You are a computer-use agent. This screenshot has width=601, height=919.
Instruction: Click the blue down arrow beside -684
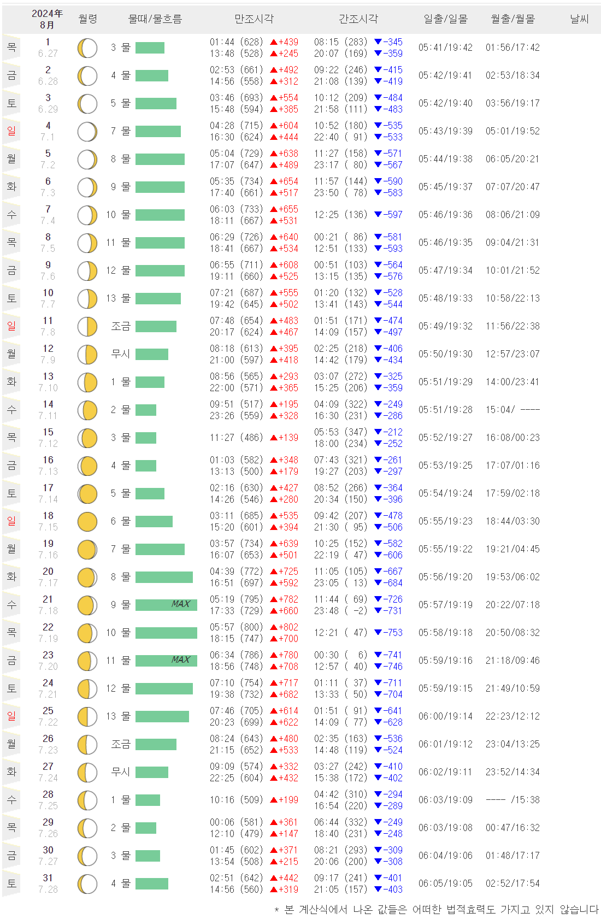(x=378, y=583)
